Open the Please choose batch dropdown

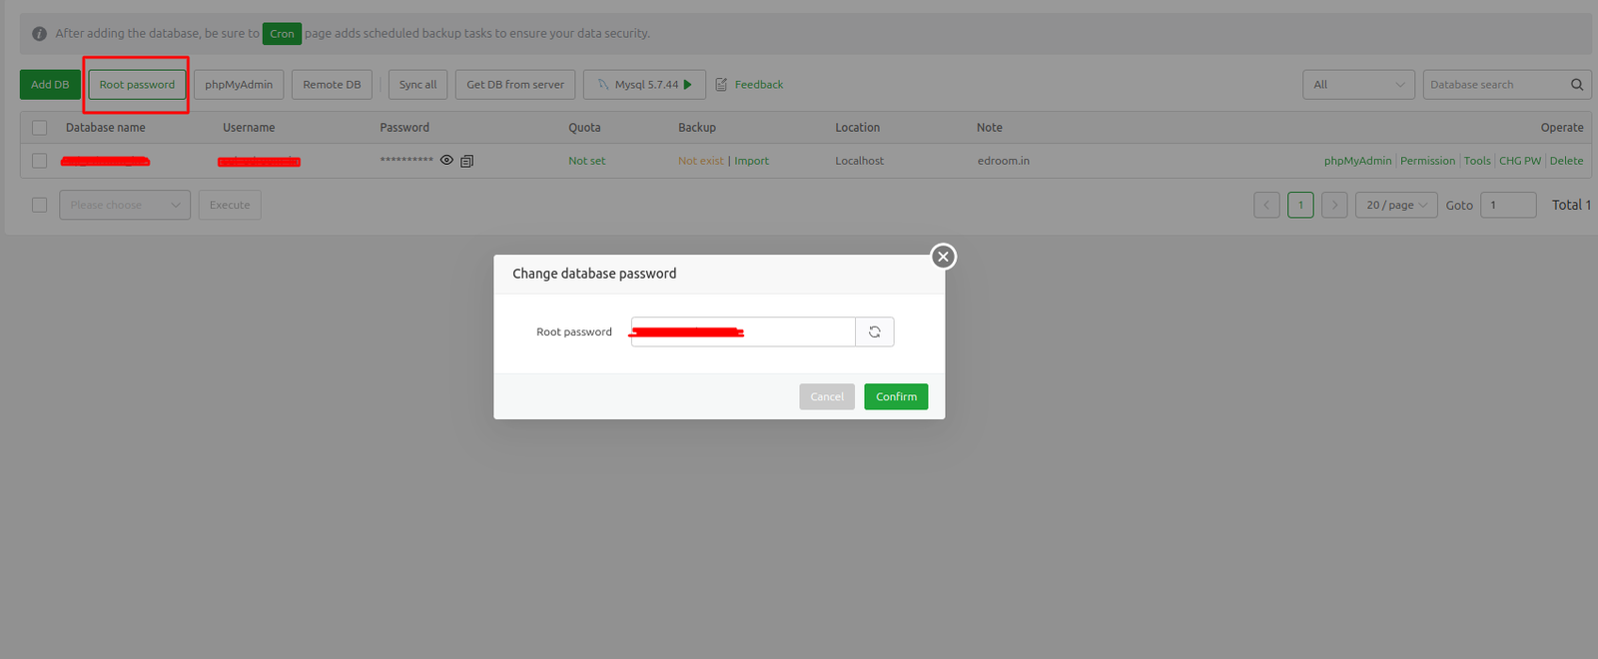coord(125,205)
